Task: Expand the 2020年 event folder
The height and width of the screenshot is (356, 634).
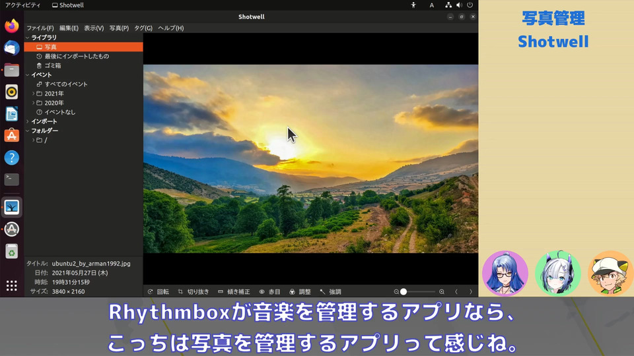Action: point(33,103)
